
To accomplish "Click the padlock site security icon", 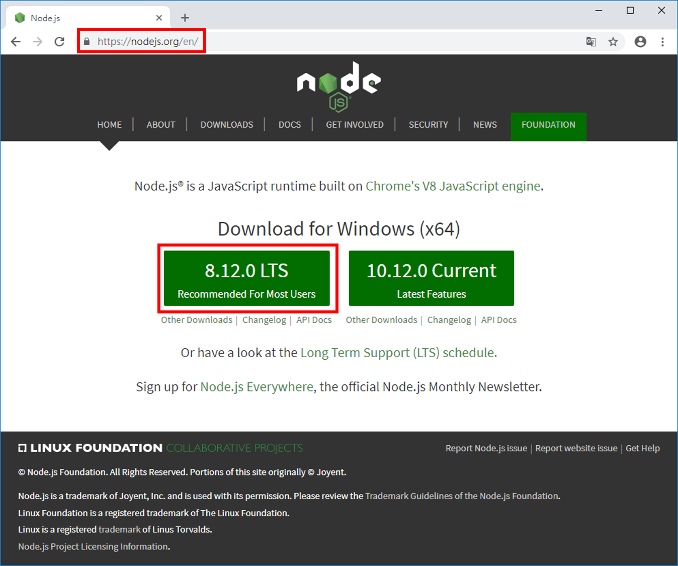I will [x=87, y=42].
